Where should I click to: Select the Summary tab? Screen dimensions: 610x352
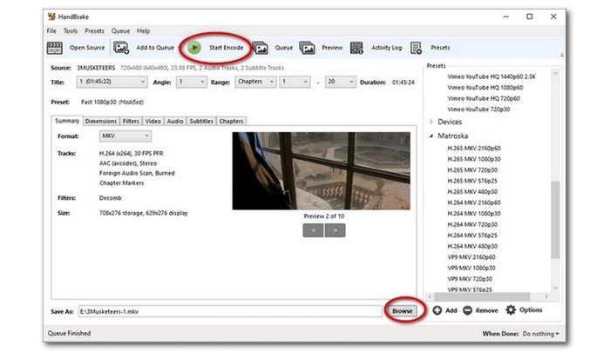tap(67, 121)
